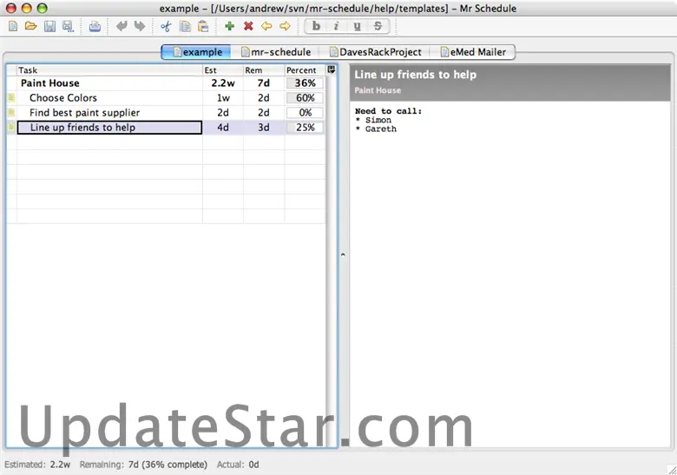Save the schedule with disk icon

click(49, 26)
